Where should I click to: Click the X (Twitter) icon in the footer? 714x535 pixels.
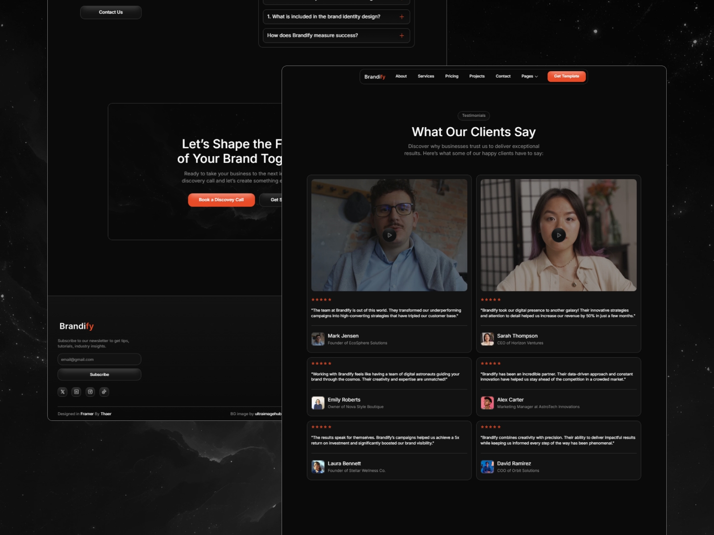(62, 392)
